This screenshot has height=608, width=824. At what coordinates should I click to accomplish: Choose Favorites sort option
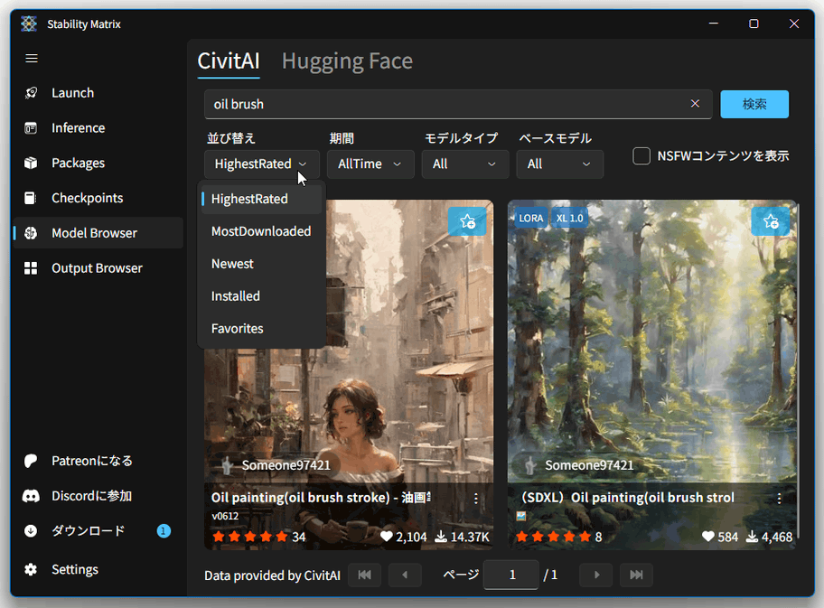[262, 329]
